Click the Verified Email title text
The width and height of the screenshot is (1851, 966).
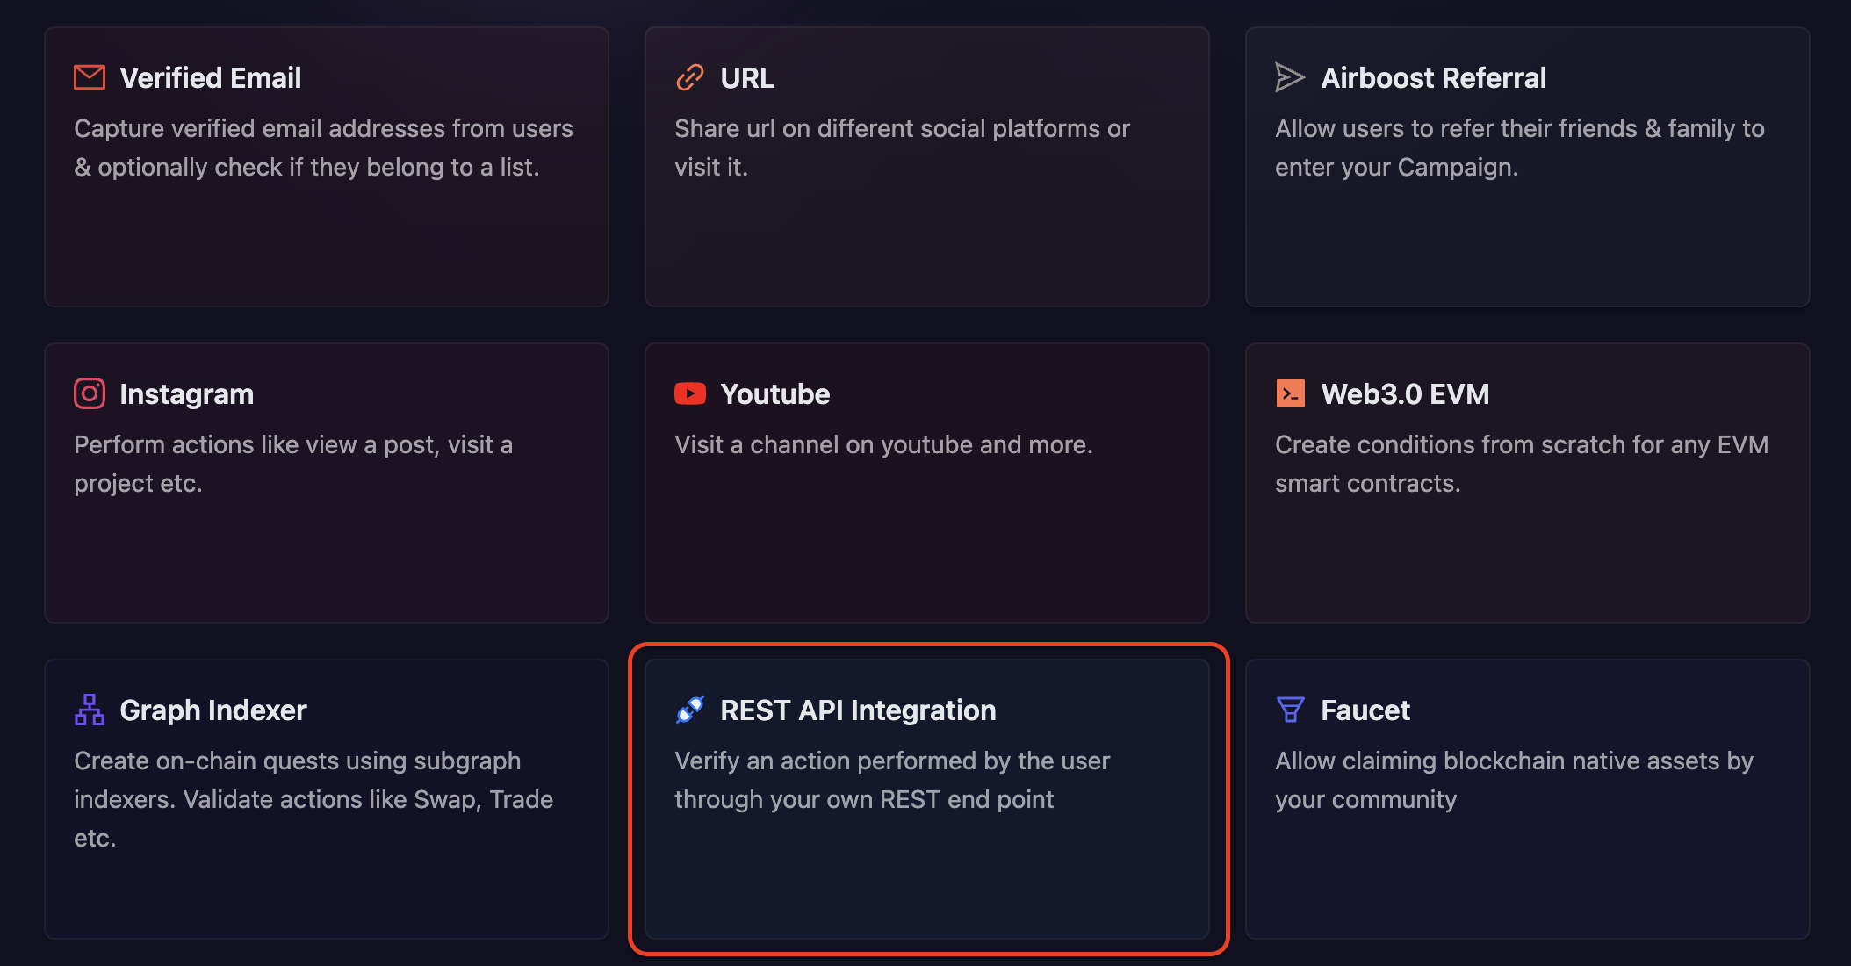click(211, 77)
